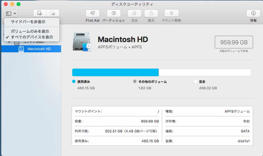Click the マウント解除 (Unmount) toolbar icon
The height and width of the screenshot is (156, 263).
[x=171, y=13]
